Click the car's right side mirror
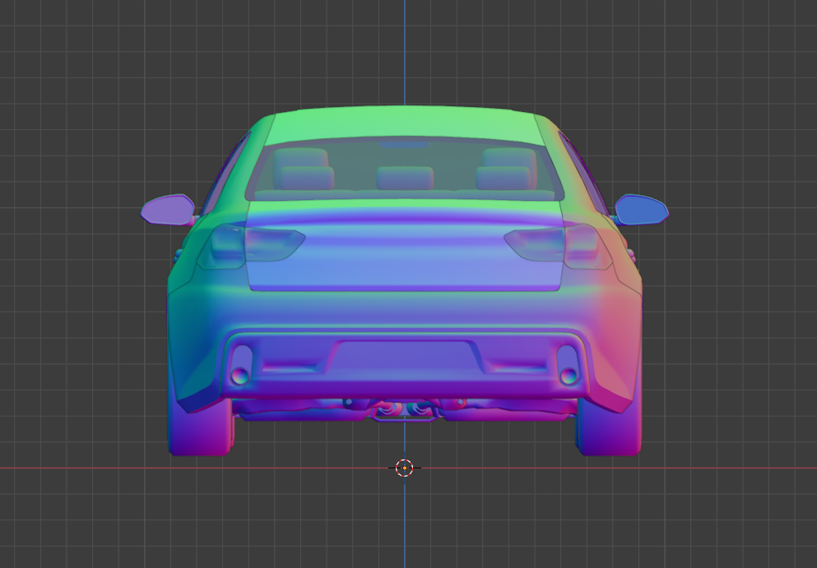817x568 pixels. [642, 210]
